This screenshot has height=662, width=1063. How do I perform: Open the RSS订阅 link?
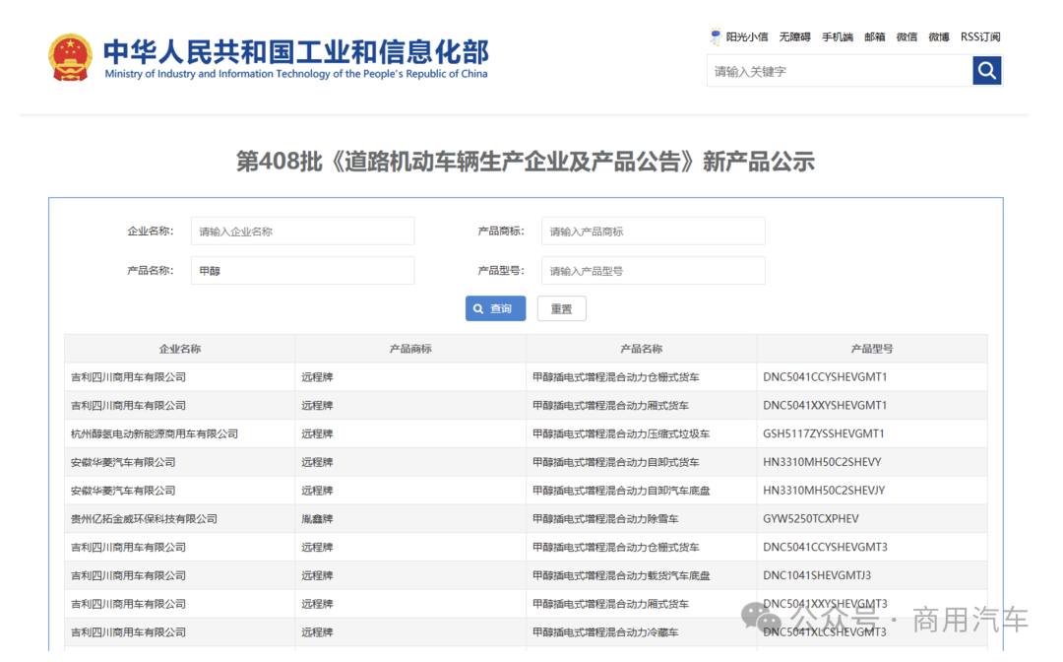(x=980, y=36)
